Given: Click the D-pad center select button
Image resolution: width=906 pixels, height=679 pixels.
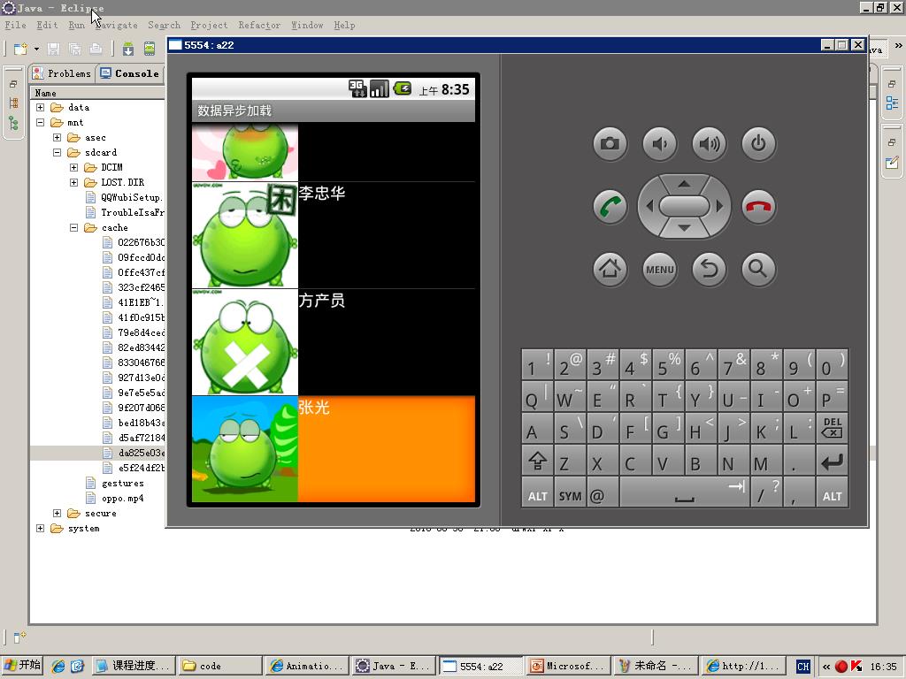Looking at the screenshot, I should (684, 206).
